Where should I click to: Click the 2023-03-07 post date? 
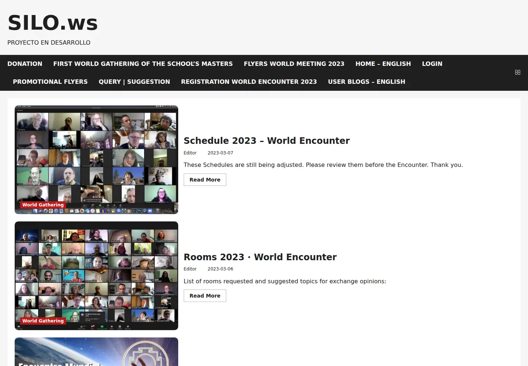pos(220,153)
